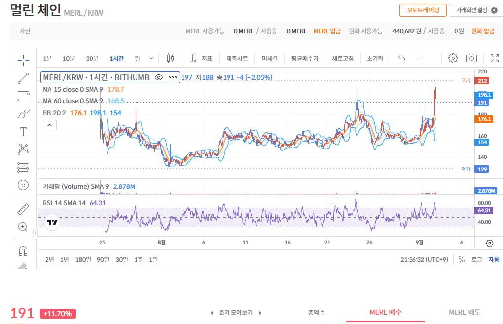Image resolution: width=503 pixels, height=324 pixels.
Task: Open the time axis settings icon
Action: (490, 243)
